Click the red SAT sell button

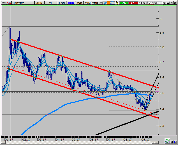[x=133, y=3]
